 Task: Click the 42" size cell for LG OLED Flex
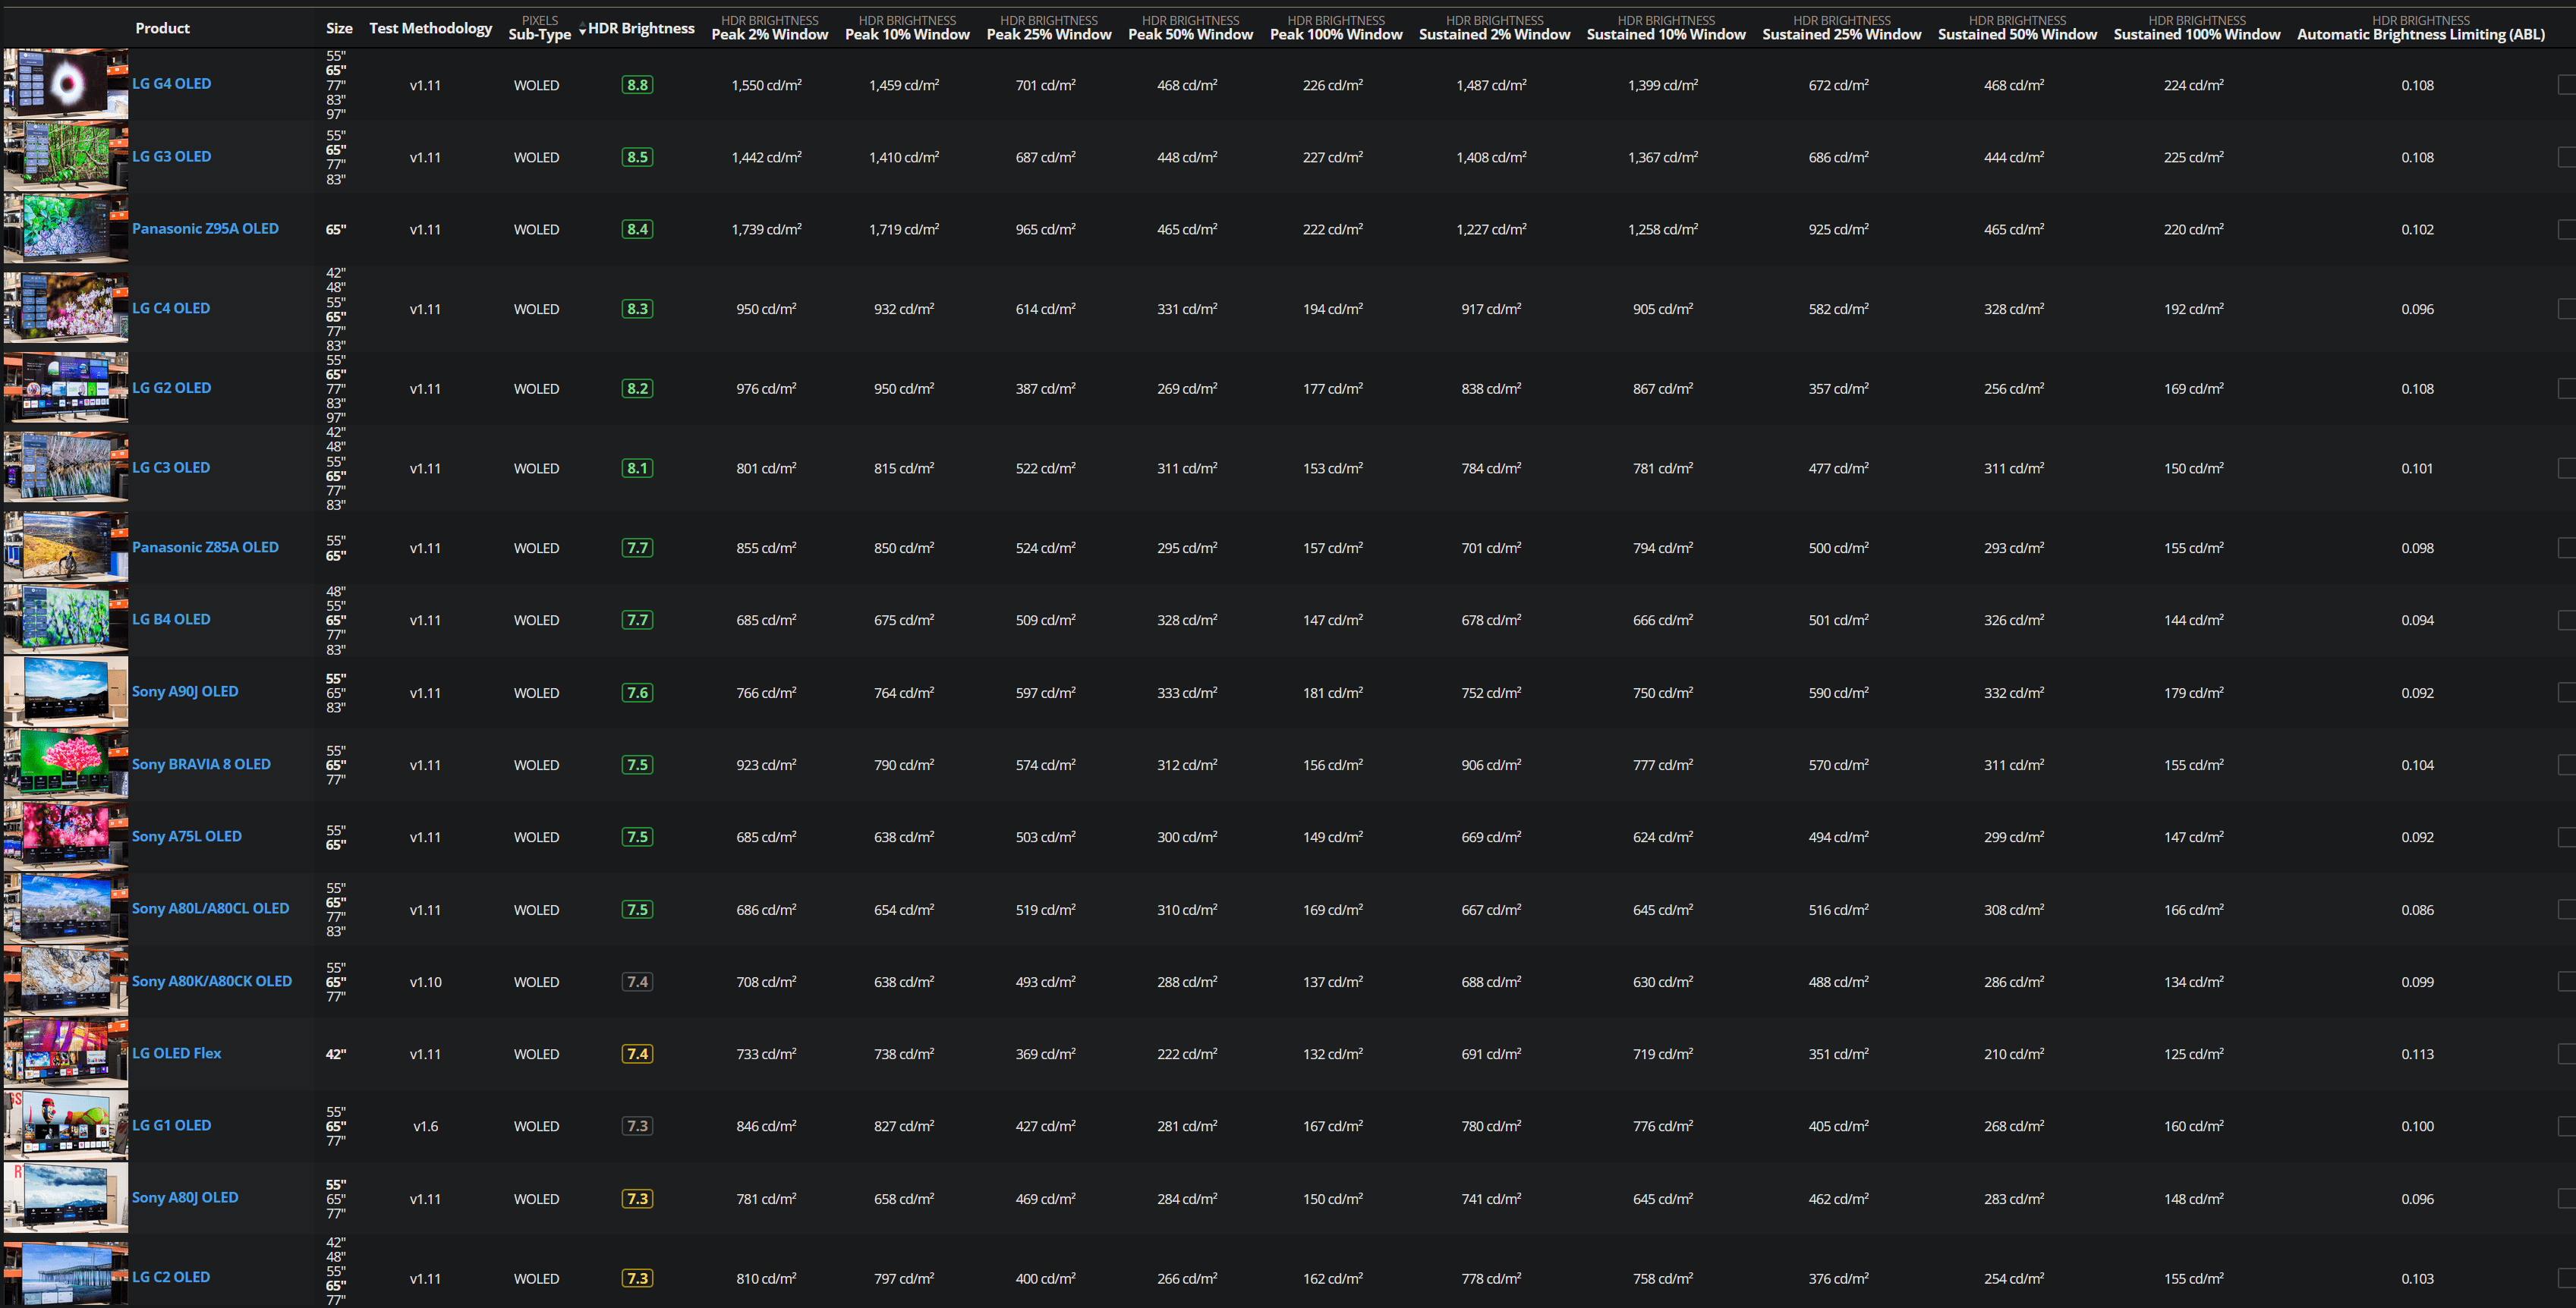[x=336, y=1054]
